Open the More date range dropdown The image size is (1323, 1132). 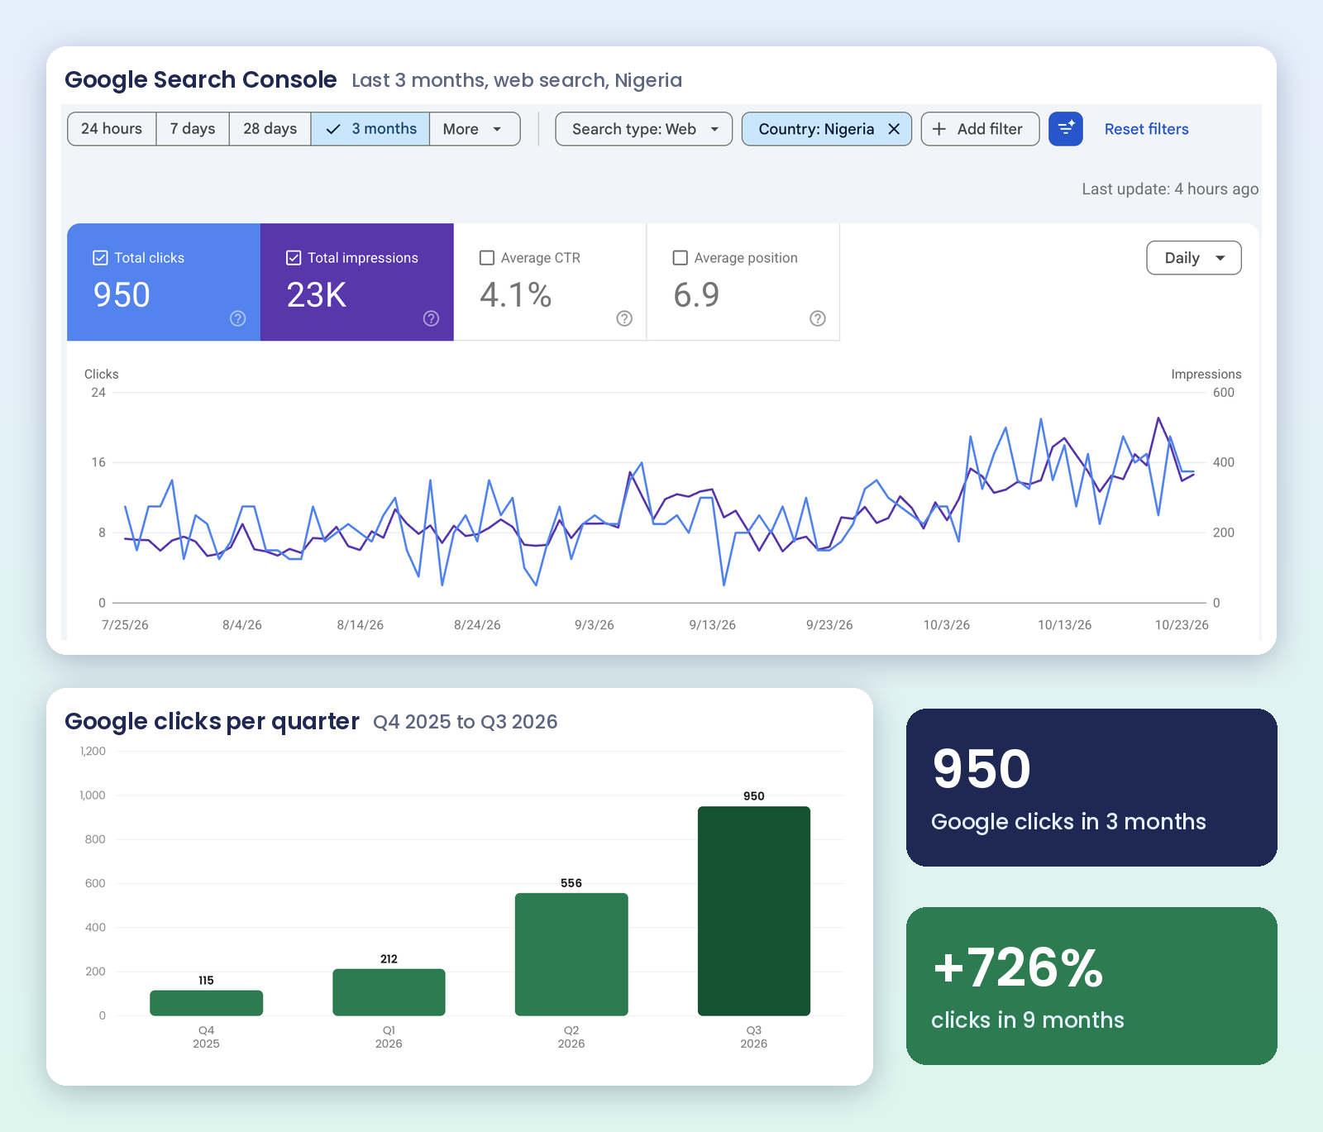[475, 129]
